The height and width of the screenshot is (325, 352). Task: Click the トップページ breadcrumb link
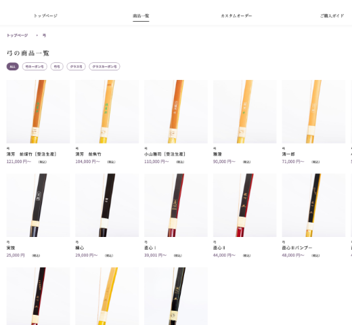[17, 35]
